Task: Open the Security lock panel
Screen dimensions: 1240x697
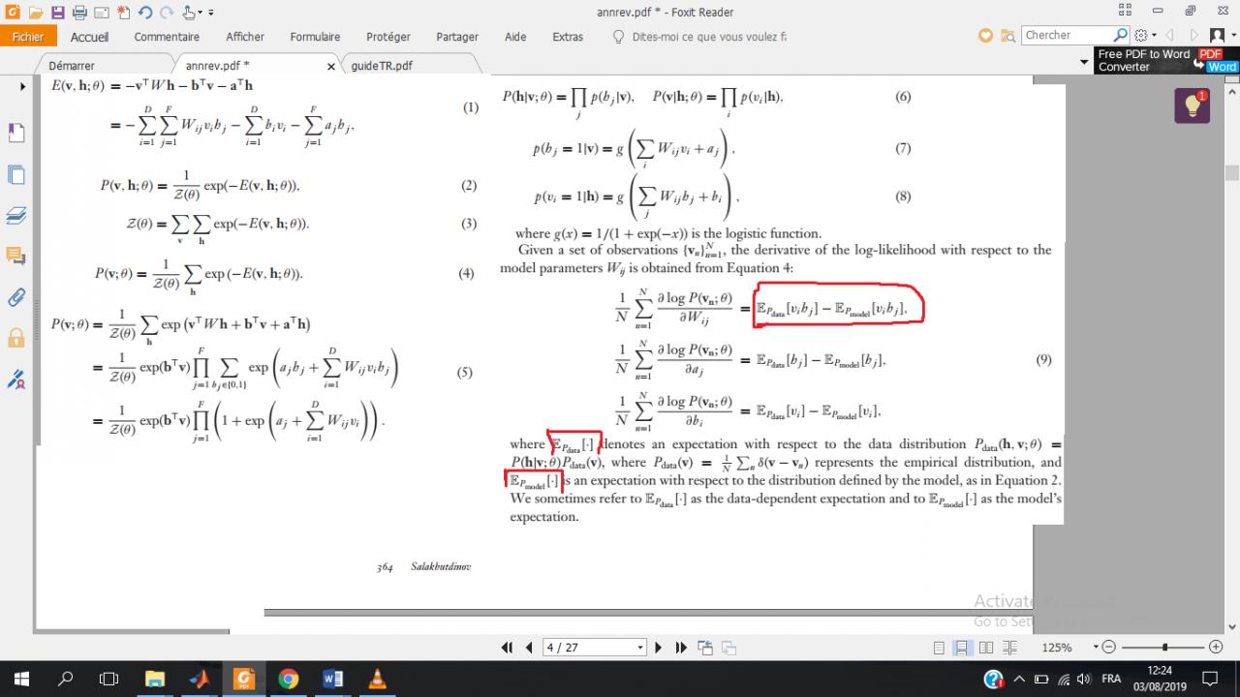Action: (x=16, y=337)
